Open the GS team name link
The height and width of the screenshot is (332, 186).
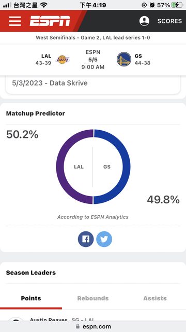(x=138, y=56)
